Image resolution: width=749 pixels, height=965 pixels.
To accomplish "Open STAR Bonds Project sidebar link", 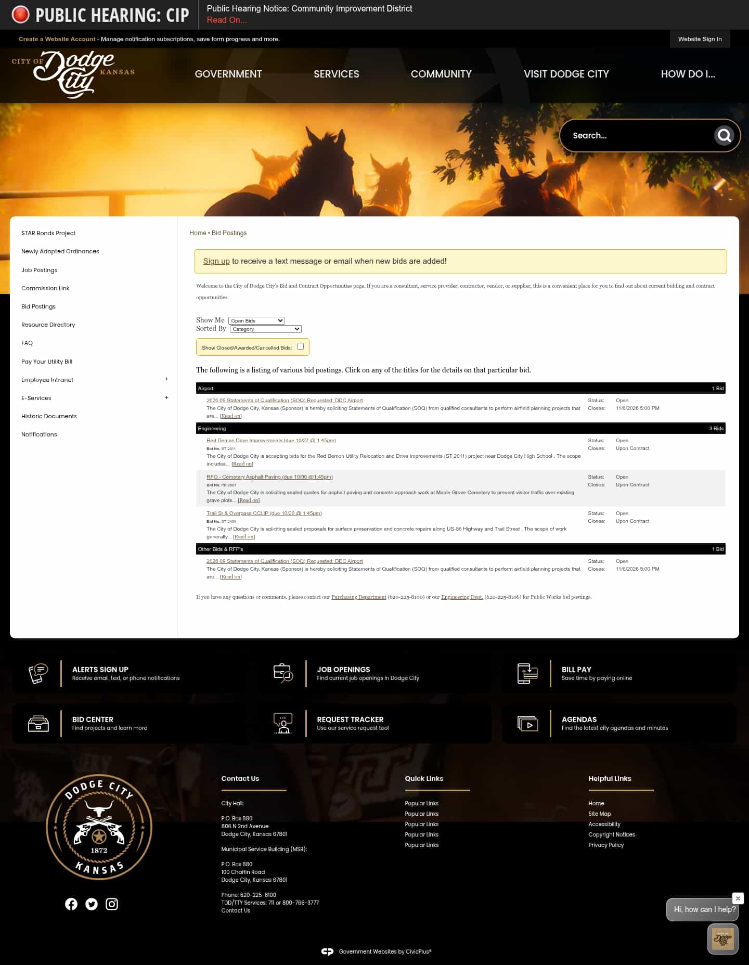I will (48, 233).
